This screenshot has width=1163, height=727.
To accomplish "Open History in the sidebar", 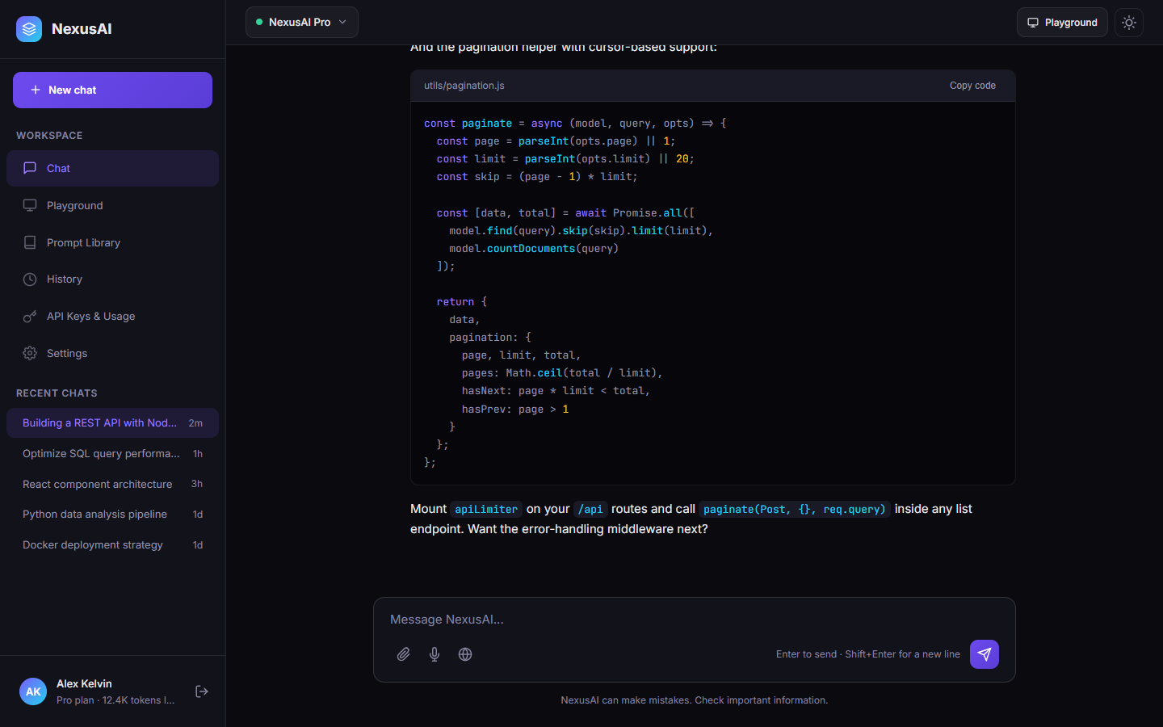I will click(112, 279).
